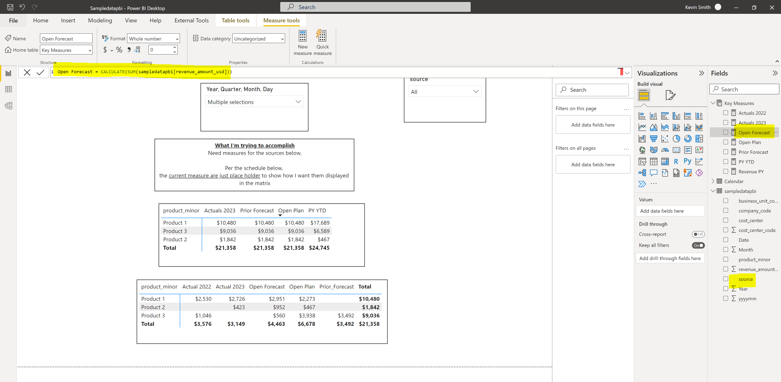Select the donut chart visual icon
The width and height of the screenshot is (781, 382).
tap(687, 139)
